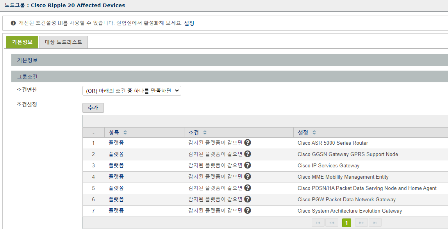The height and width of the screenshot is (229, 448).
Task: Sort the table by 설정 column
Action: 314,133
